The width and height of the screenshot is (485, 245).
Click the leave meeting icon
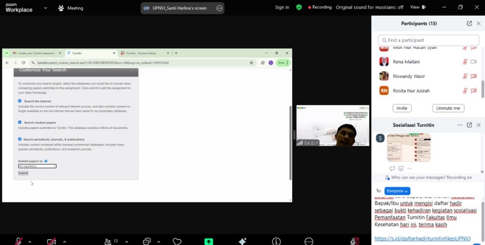coord(355,241)
